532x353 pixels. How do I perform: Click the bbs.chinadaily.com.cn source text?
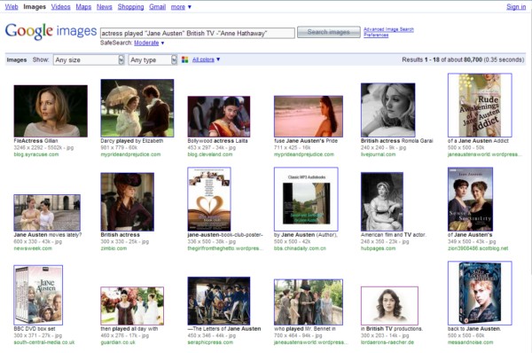[x=300, y=248]
